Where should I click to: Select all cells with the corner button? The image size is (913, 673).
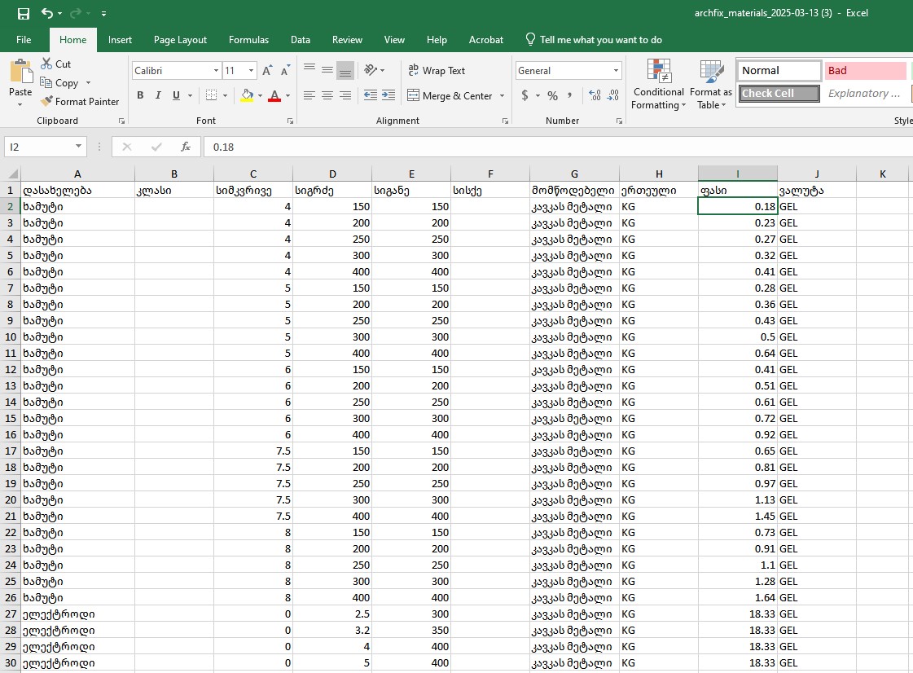pyautogui.click(x=11, y=174)
